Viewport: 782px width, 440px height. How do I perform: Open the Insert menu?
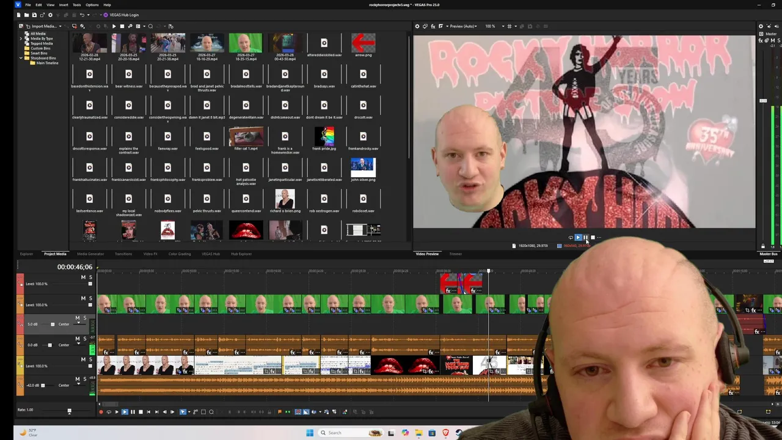(64, 5)
